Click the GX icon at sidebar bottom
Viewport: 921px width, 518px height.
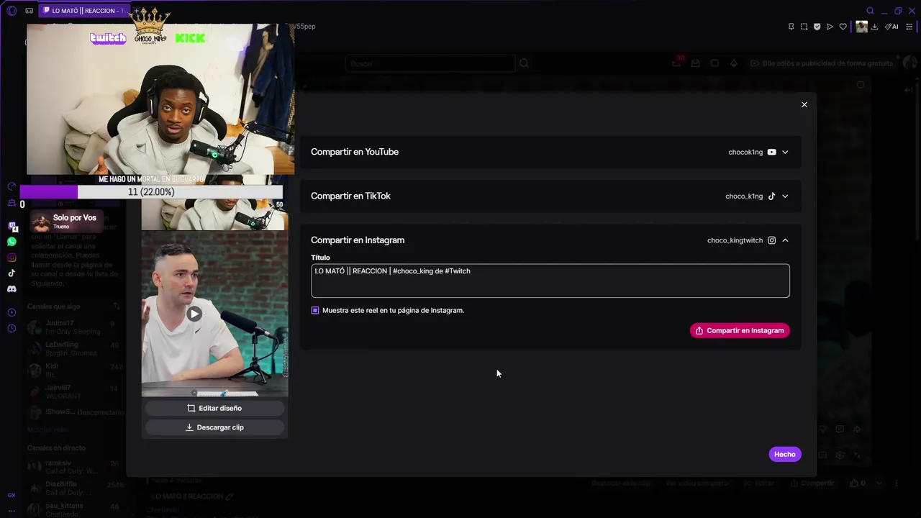[12, 495]
